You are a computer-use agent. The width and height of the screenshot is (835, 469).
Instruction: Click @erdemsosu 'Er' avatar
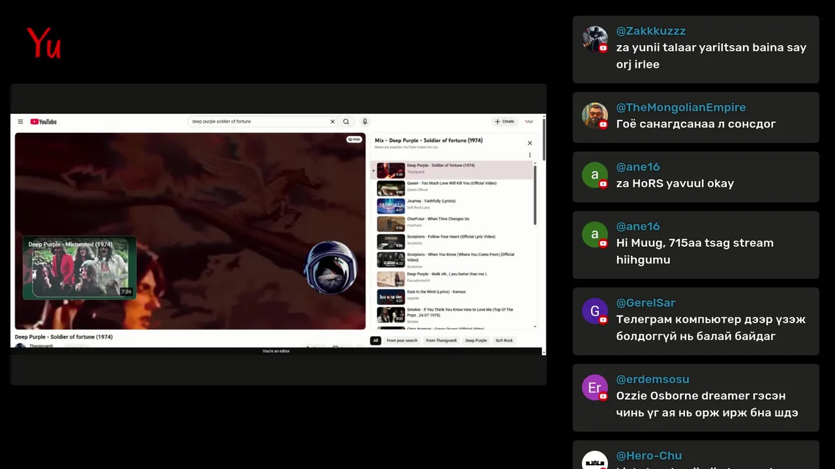point(595,388)
